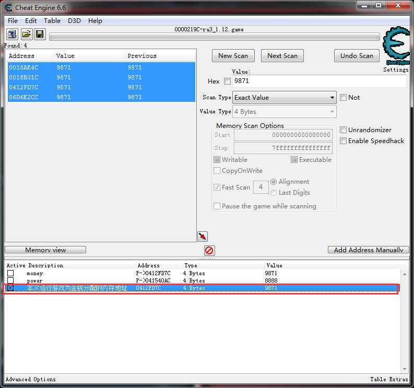Image resolution: width=414 pixels, height=388 pixels.
Task: Enable Speedhack checkbox
Action: coord(343,141)
